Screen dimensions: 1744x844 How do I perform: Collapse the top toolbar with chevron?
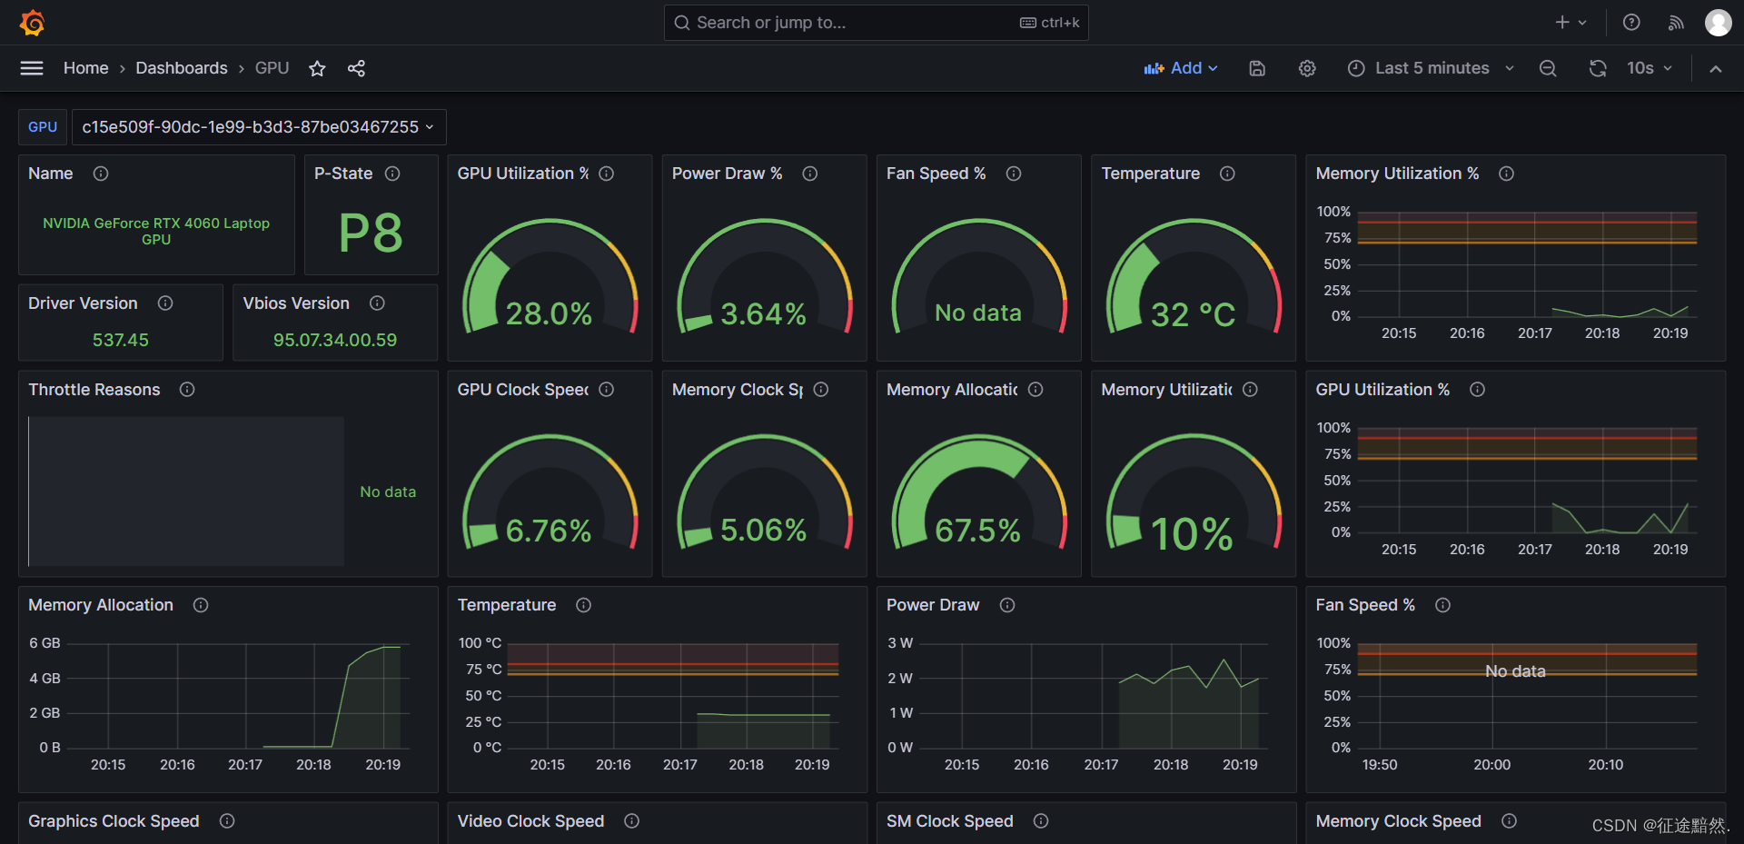click(x=1716, y=68)
